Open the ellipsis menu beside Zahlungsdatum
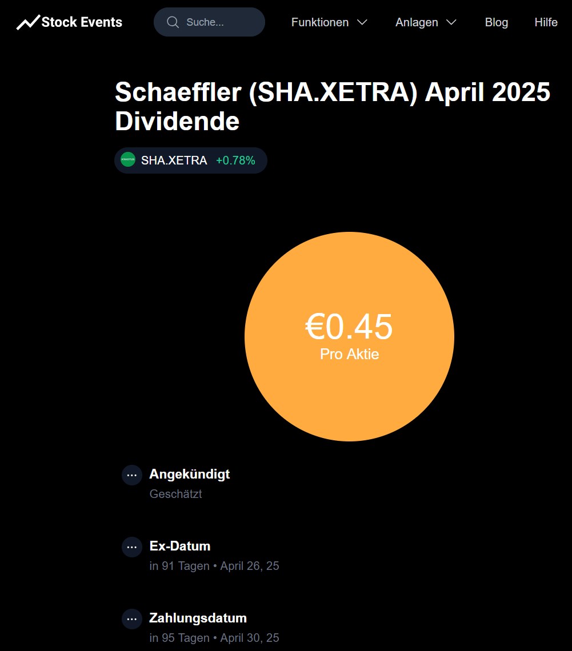This screenshot has width=572, height=651. click(131, 618)
